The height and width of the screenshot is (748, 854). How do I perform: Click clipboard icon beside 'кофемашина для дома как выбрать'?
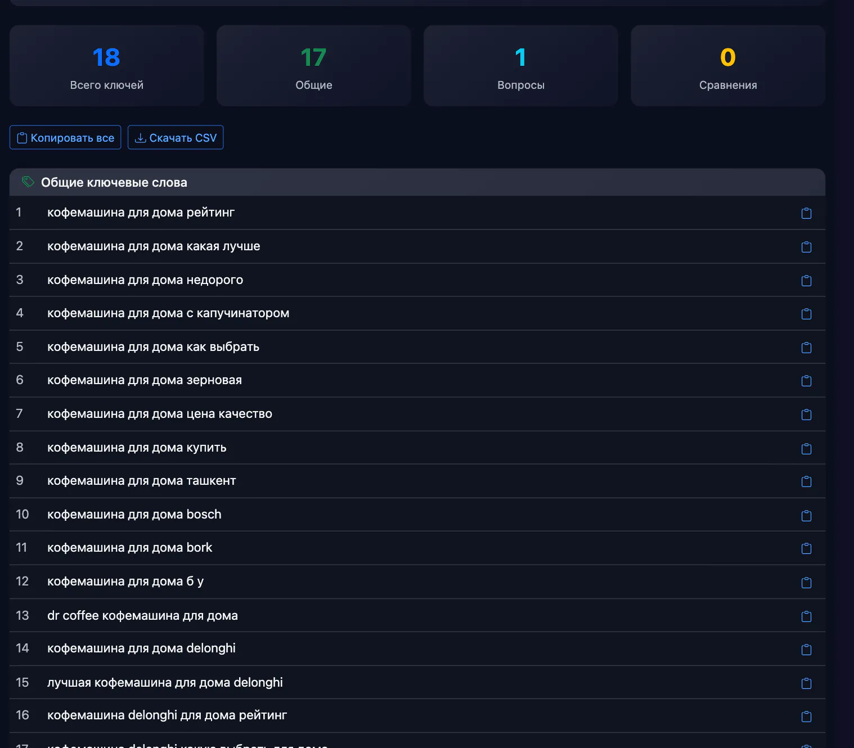tap(806, 348)
